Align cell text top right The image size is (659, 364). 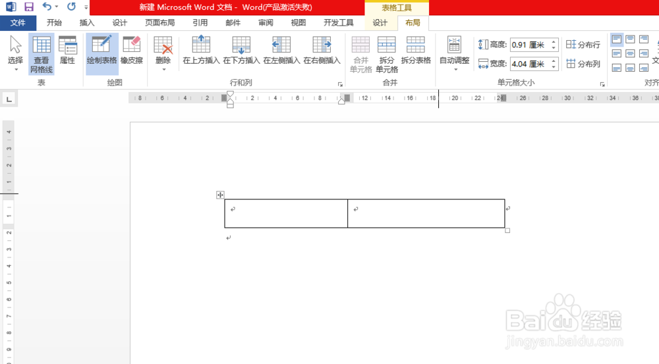[643, 39]
